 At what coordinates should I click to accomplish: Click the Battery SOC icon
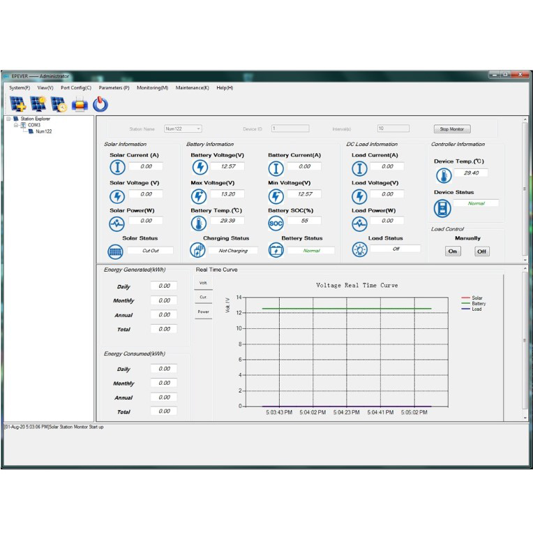click(x=276, y=223)
